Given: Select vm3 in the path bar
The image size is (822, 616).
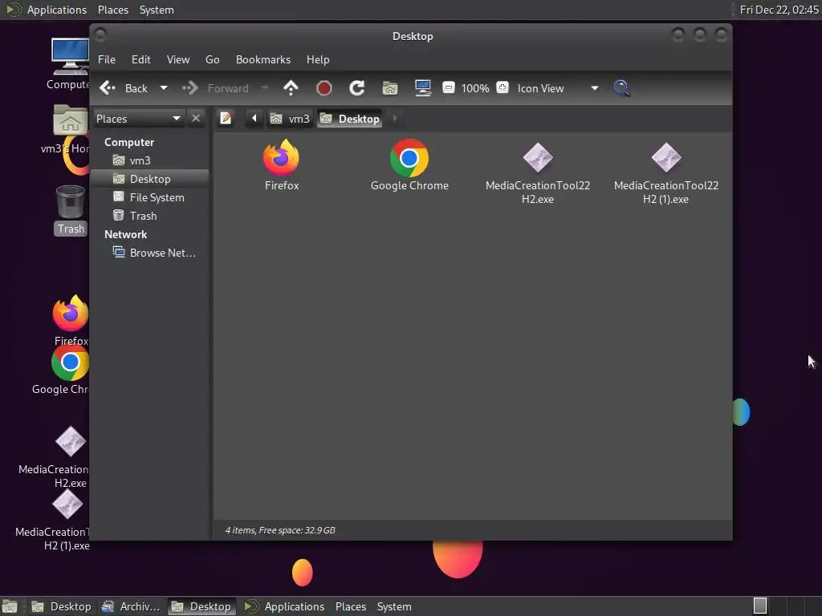Looking at the screenshot, I should pos(290,119).
